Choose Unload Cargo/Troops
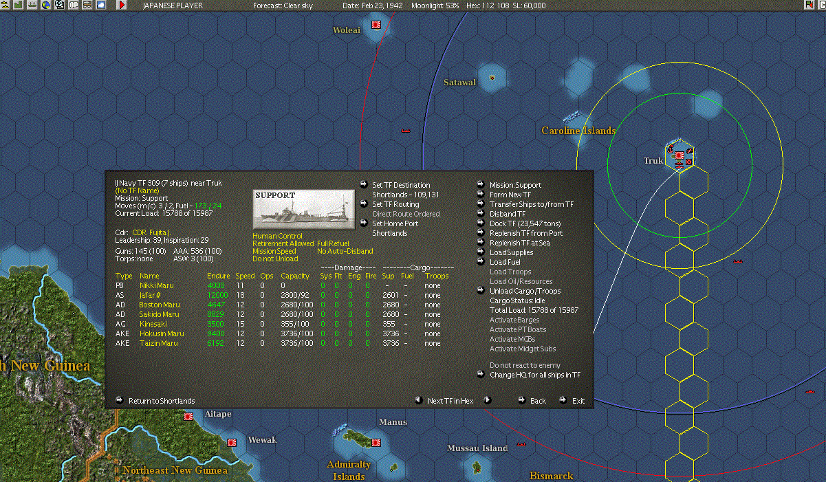 click(x=525, y=291)
